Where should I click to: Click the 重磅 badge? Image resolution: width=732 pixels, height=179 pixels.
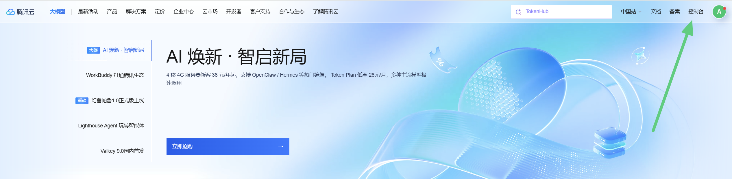pos(82,101)
